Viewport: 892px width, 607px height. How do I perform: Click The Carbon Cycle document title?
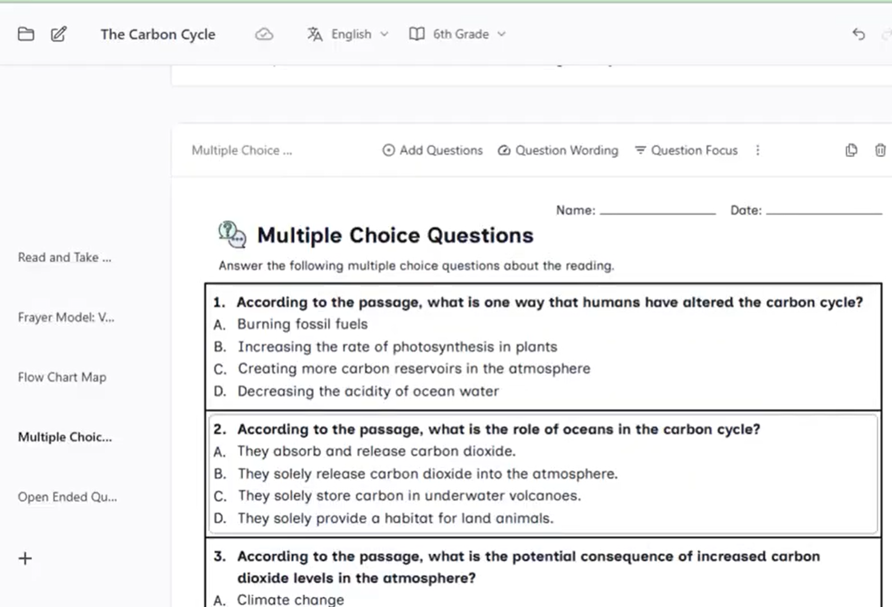[x=158, y=34]
